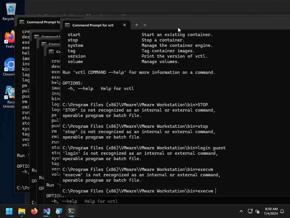The height and width of the screenshot is (218, 290).
Task: Open File Explorer from the taskbar
Action: click(x=22, y=211)
